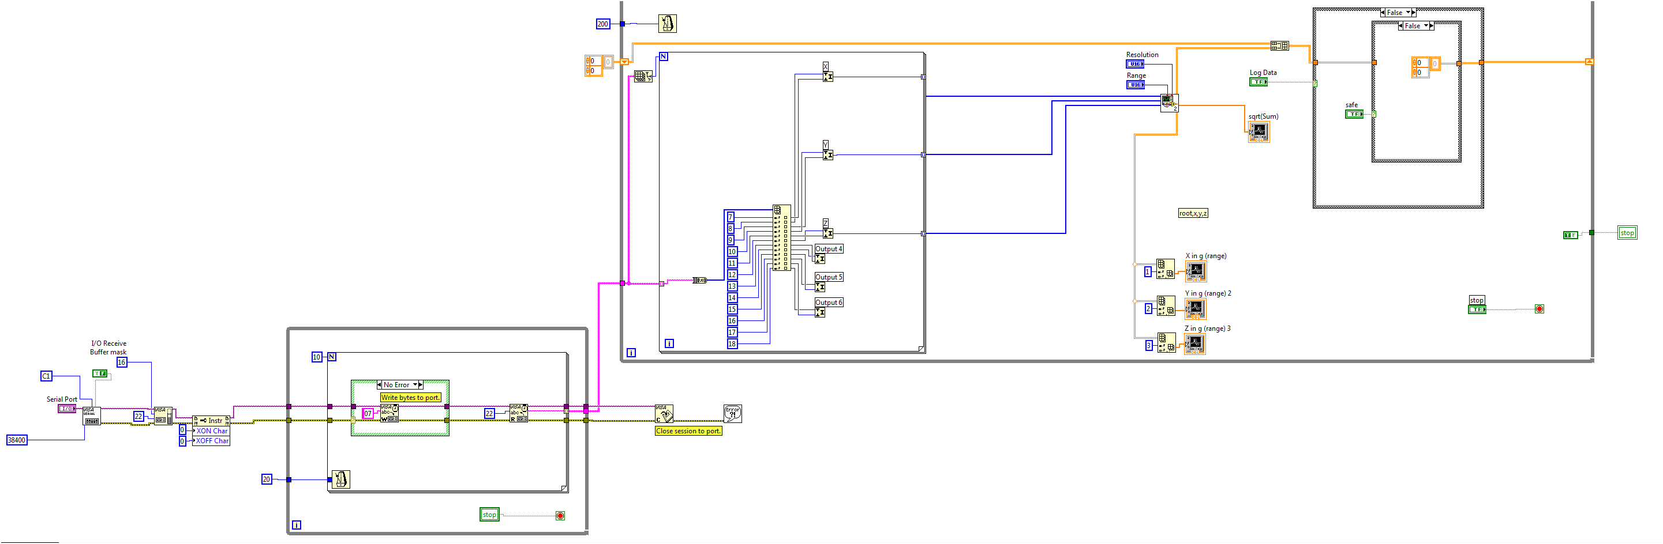Click the Output 6 indicator terminal
The height and width of the screenshot is (544, 1663).
(x=820, y=312)
